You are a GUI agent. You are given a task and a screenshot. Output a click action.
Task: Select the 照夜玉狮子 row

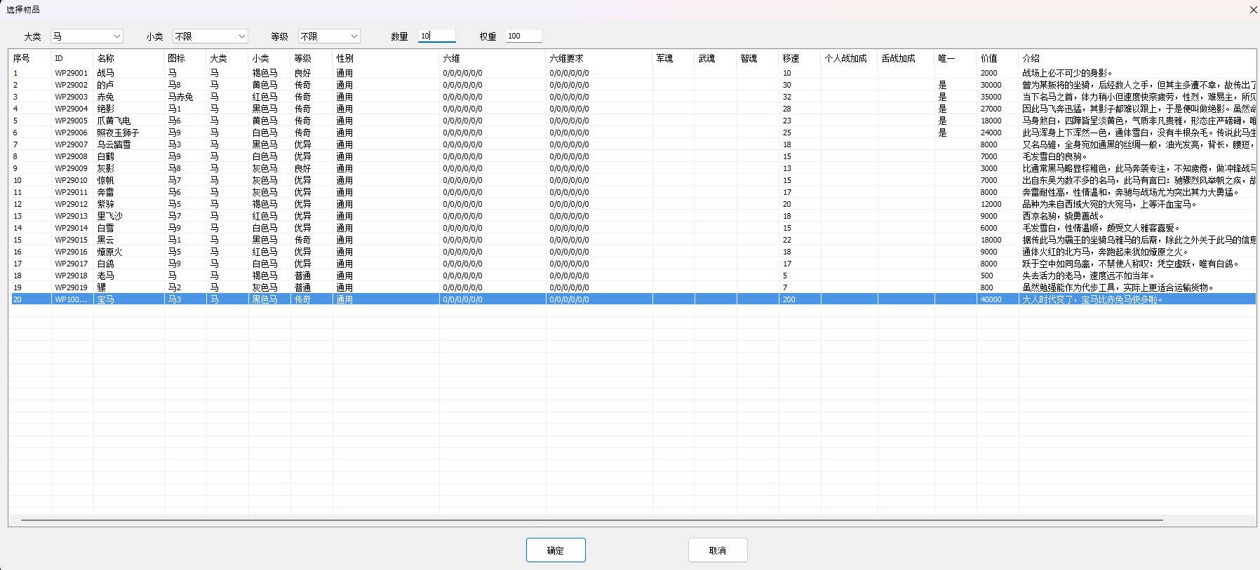(x=118, y=133)
